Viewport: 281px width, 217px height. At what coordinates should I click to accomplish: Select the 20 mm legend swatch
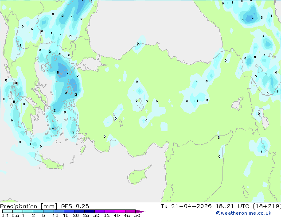[x=79, y=211]
